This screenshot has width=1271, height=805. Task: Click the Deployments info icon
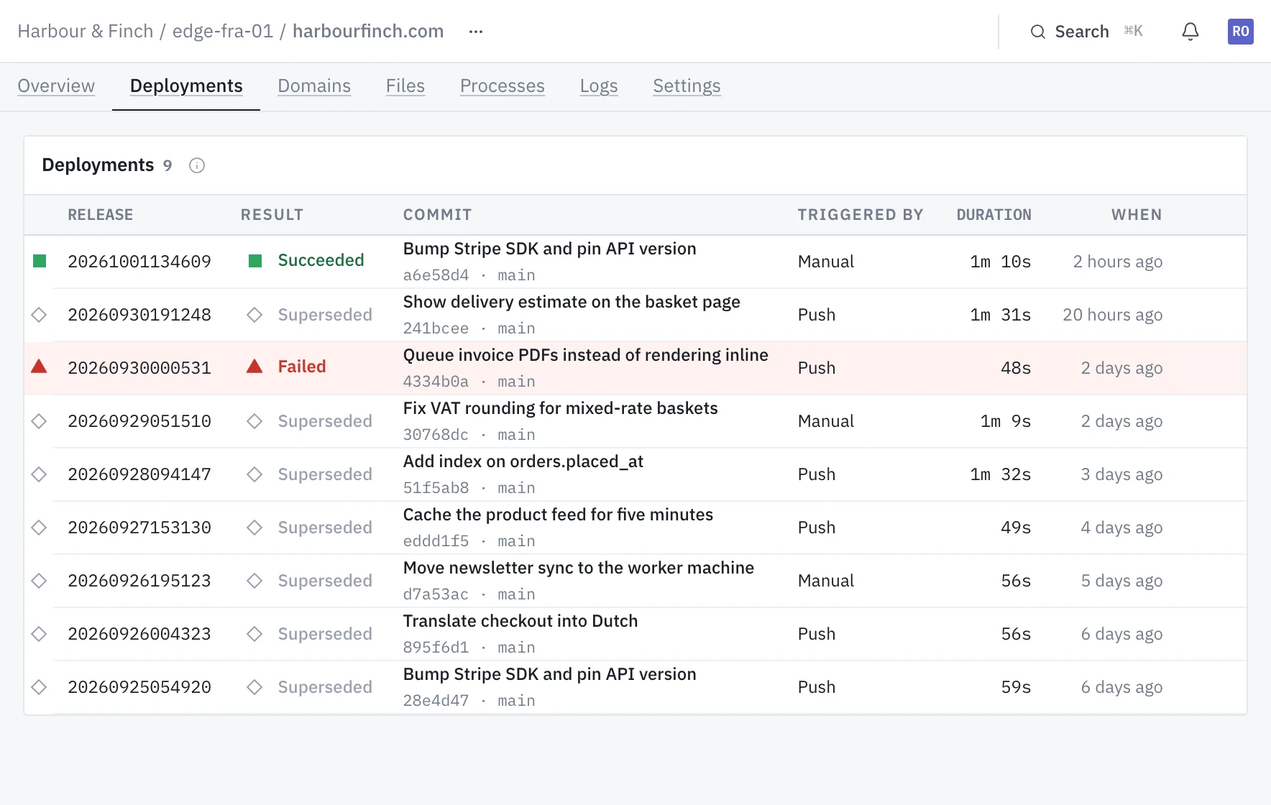coord(197,165)
